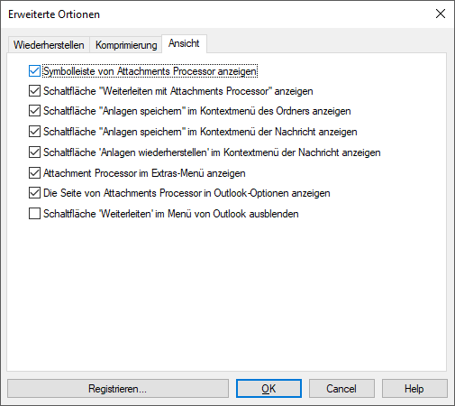Viewport: 455px width, 406px height.
Task: Switch to the Wiederherstellen tab
Action: point(49,45)
